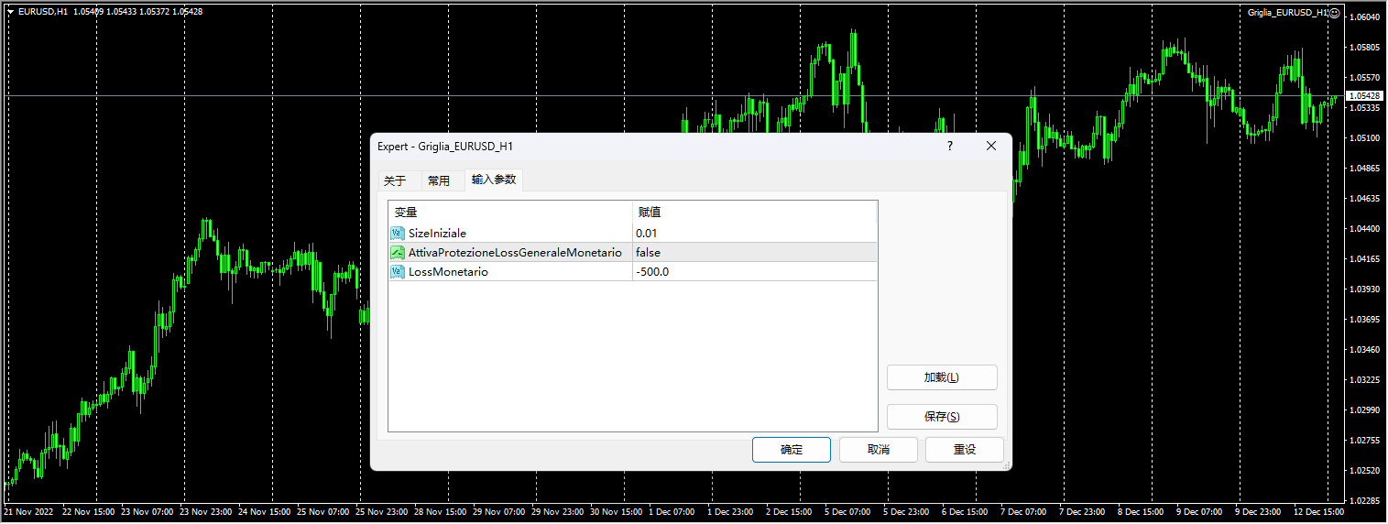Click the LossMonetario variable icon
The width and height of the screenshot is (1388, 524).
[x=398, y=272]
